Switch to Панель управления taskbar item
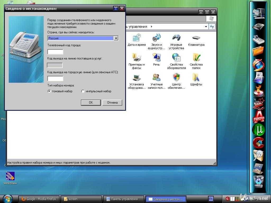Screen dimensions: 271x203 (x=124, y=199)
